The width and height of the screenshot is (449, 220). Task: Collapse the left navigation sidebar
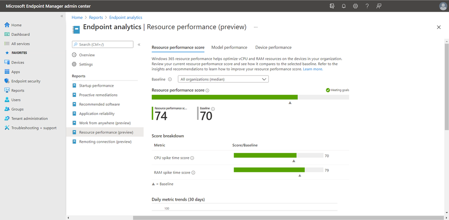[62, 16]
